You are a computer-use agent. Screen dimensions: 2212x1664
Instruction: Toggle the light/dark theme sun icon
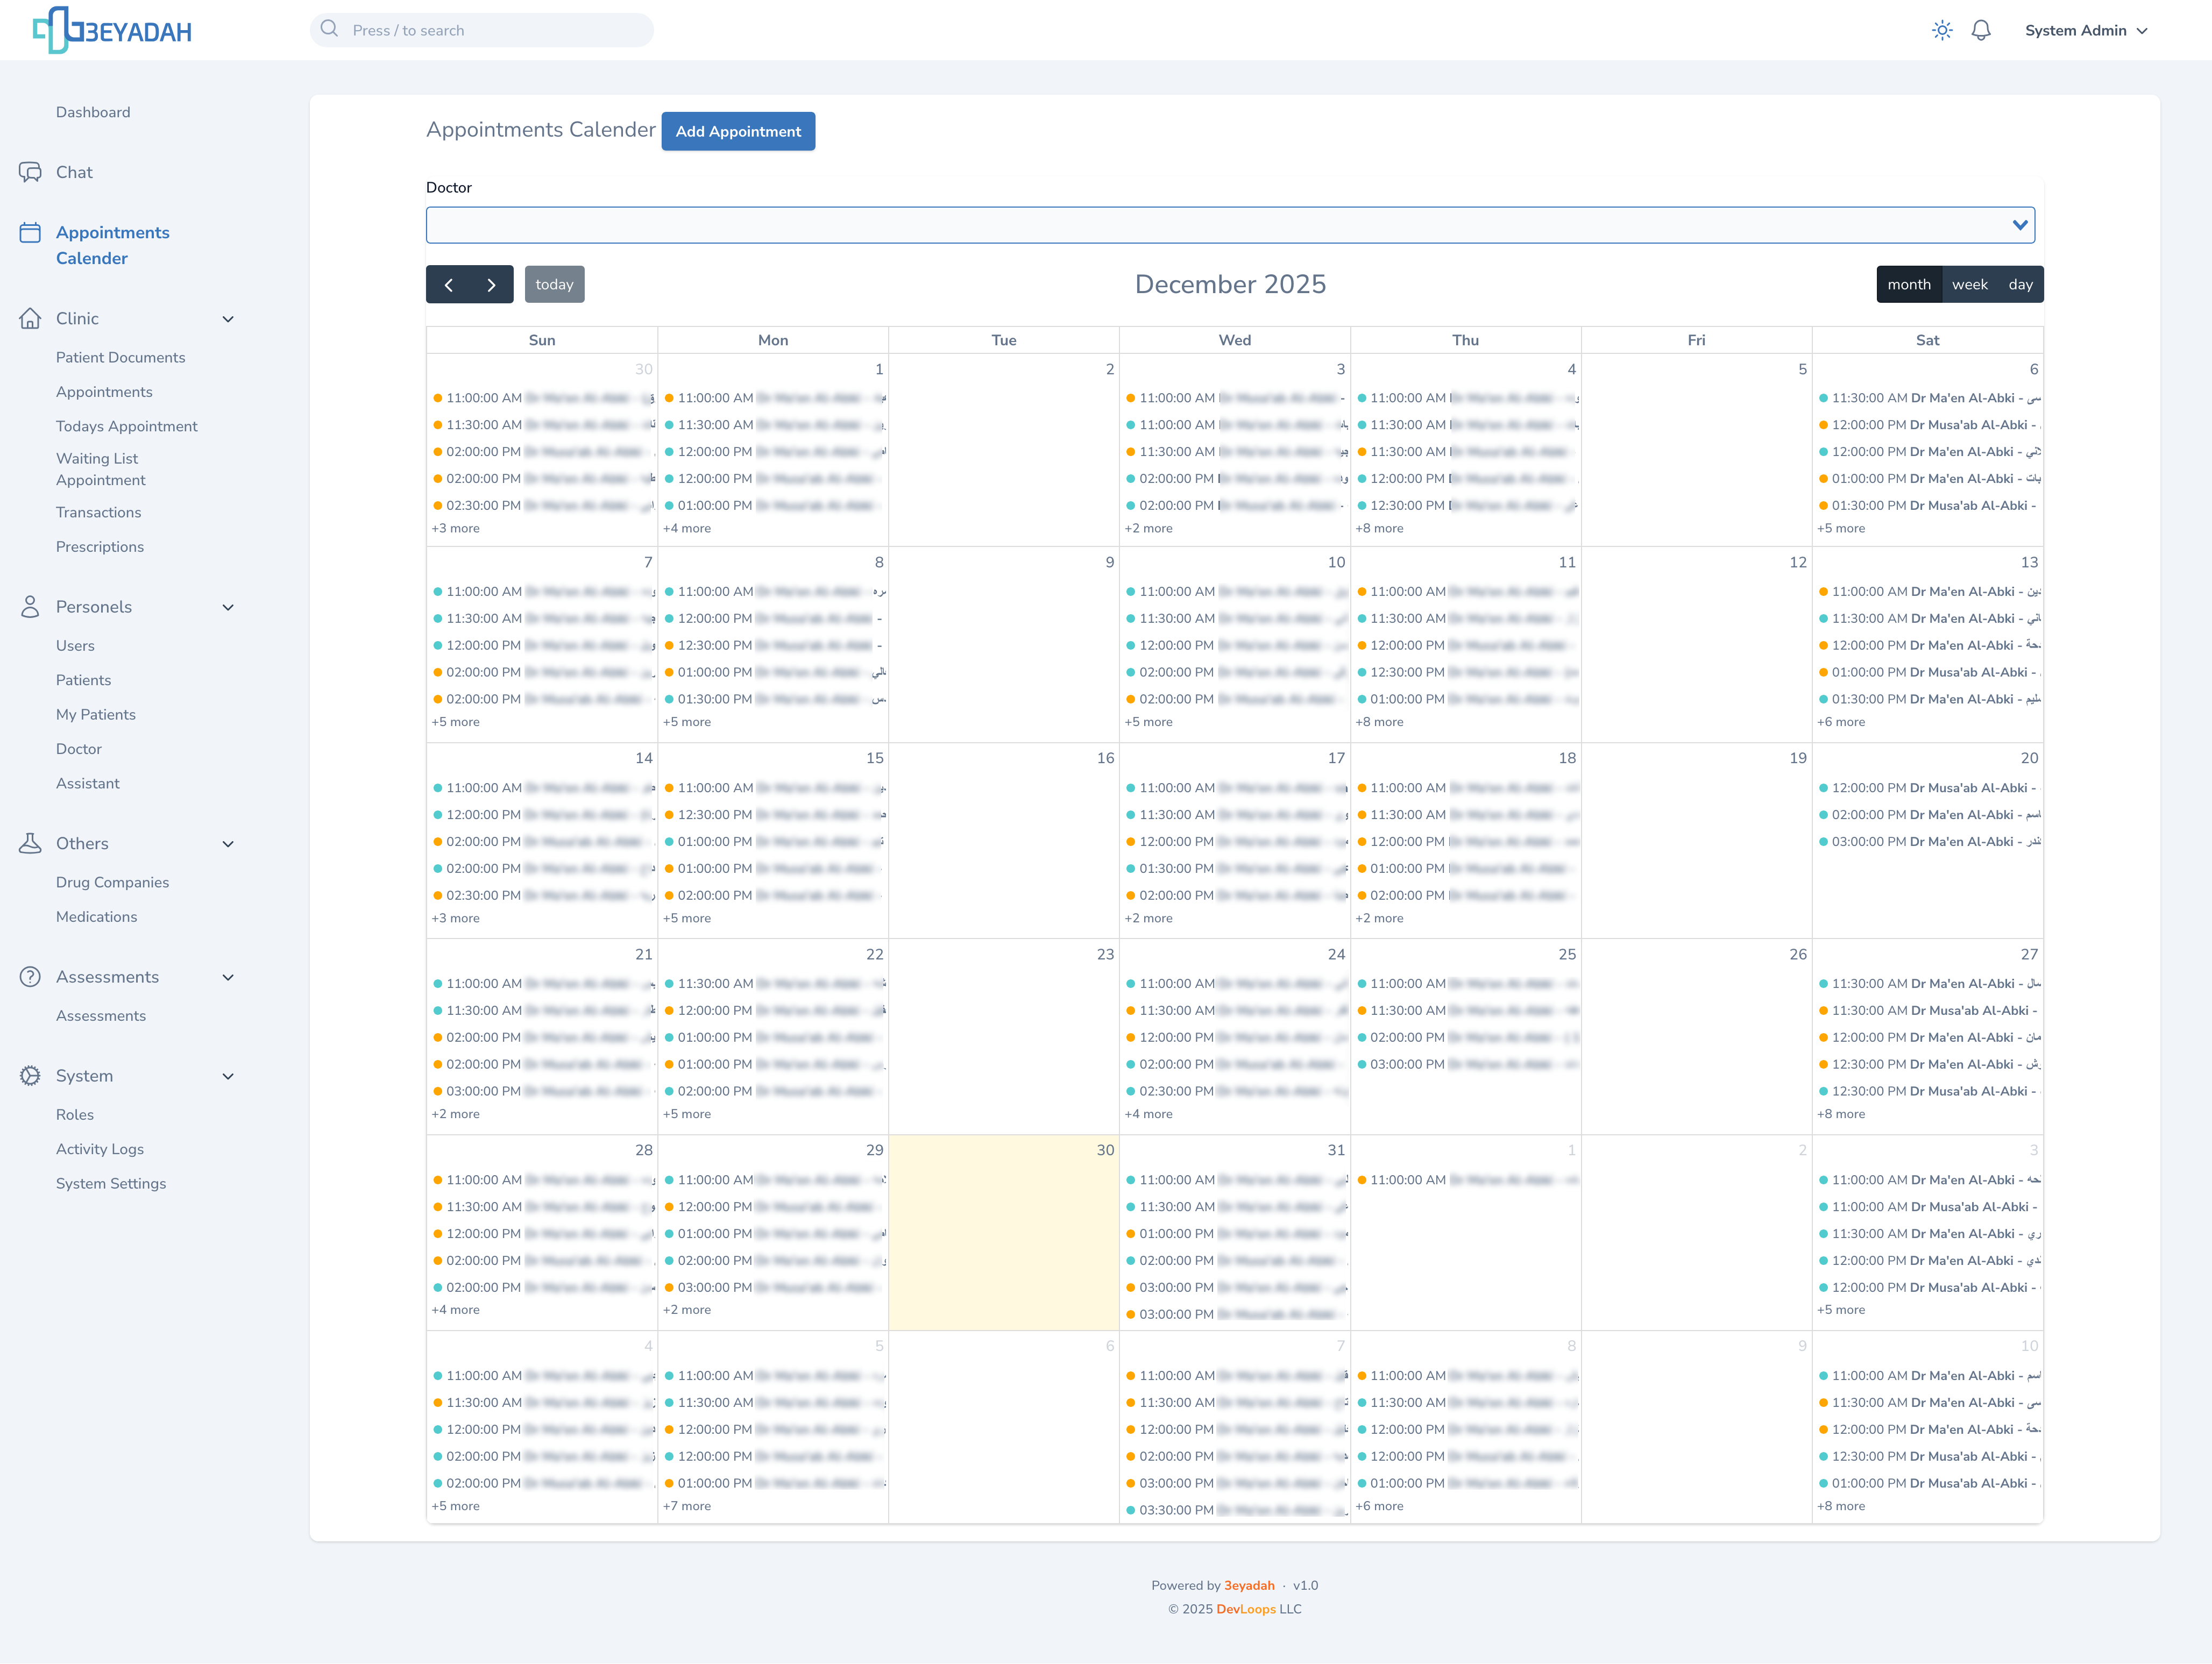(x=1941, y=30)
